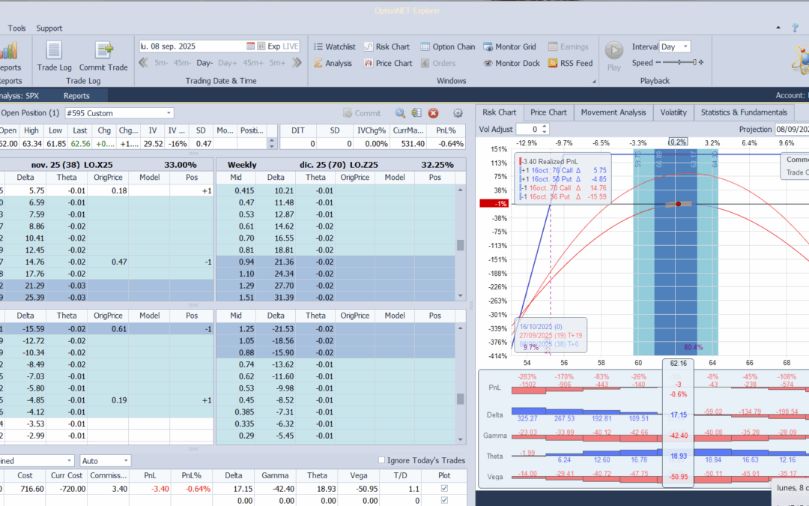Expand the Auto dropdown
The width and height of the screenshot is (809, 506).
point(125,460)
